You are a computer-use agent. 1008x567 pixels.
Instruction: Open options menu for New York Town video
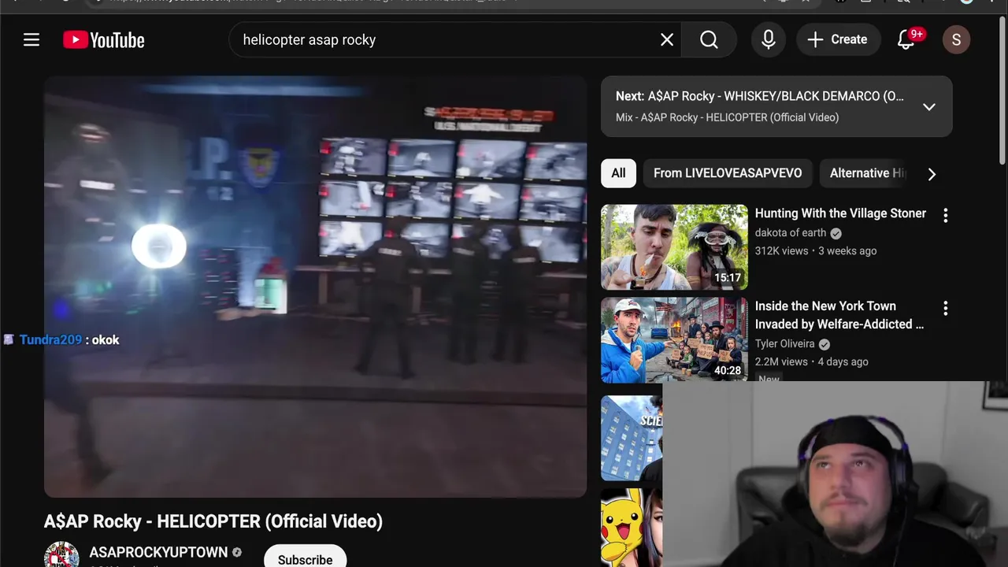pyautogui.click(x=945, y=309)
